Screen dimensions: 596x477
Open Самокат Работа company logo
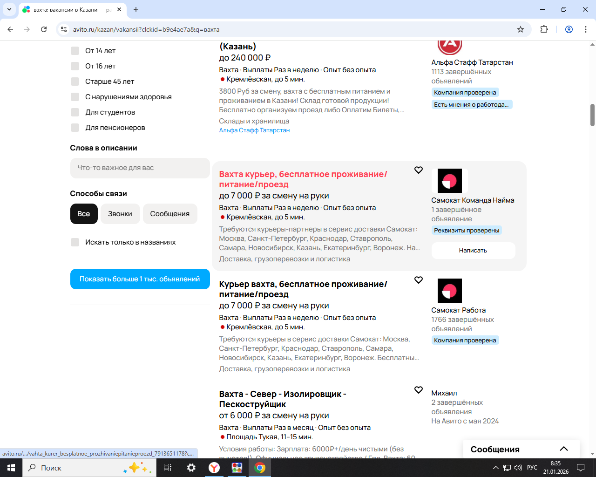450,291
